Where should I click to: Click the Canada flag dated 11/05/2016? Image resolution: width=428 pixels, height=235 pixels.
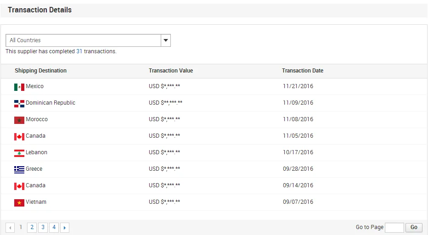pos(19,136)
